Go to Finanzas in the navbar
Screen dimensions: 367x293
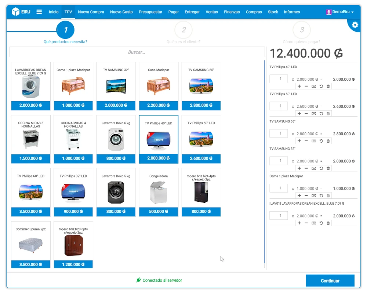(232, 12)
